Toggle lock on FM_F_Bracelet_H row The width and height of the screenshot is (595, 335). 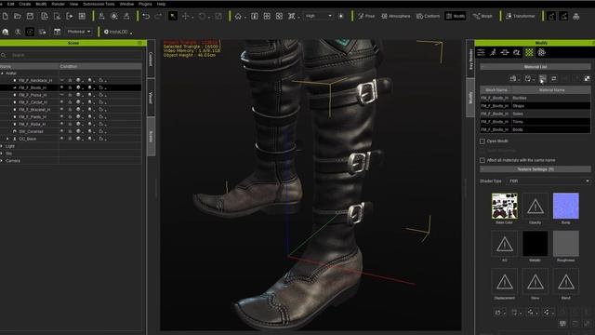[71, 110]
